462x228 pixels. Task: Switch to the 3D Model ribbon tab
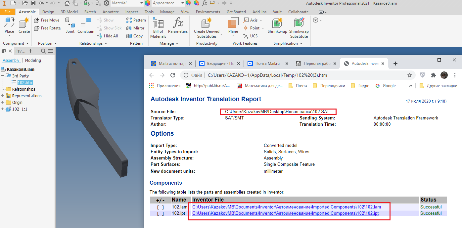tap(69, 12)
